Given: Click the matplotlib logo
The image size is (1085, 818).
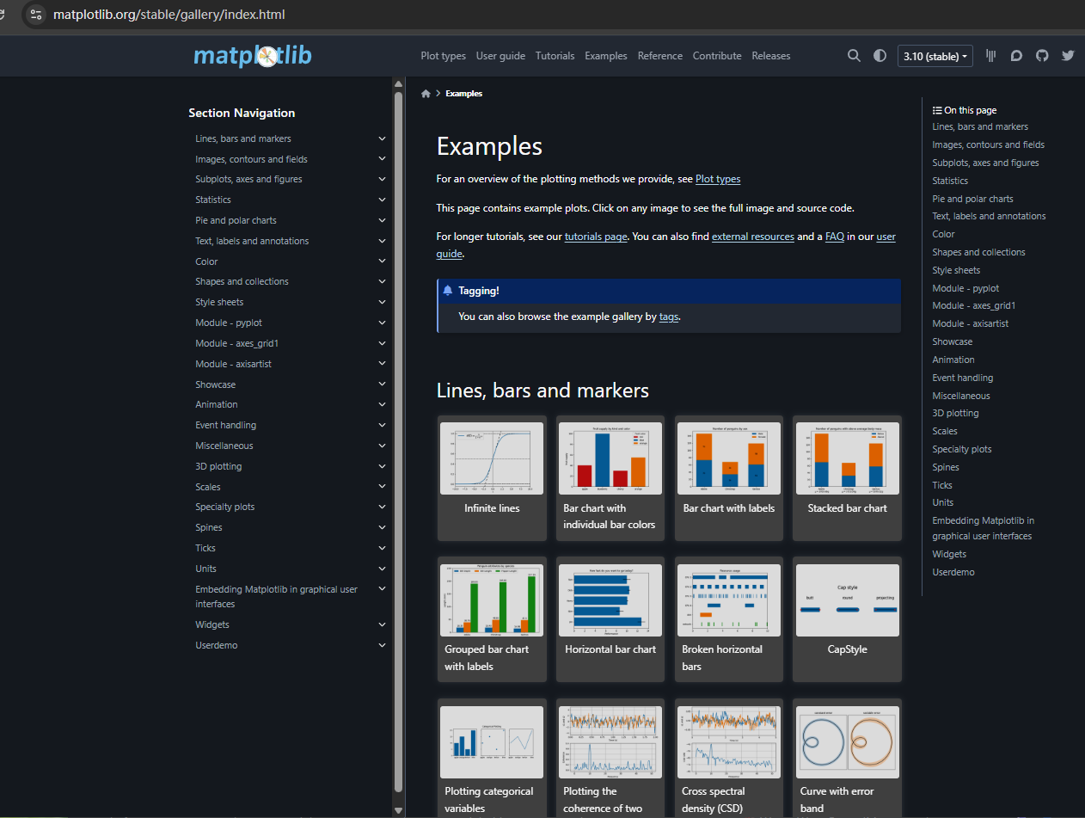Looking at the screenshot, I should pyautogui.click(x=253, y=56).
